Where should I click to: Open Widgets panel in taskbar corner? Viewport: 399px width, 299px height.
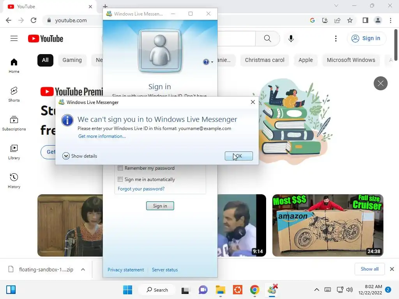(11, 290)
